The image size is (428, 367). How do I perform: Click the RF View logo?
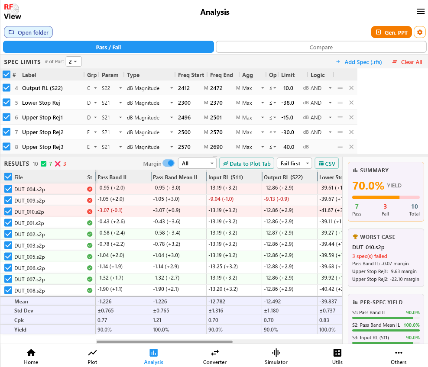point(12,12)
